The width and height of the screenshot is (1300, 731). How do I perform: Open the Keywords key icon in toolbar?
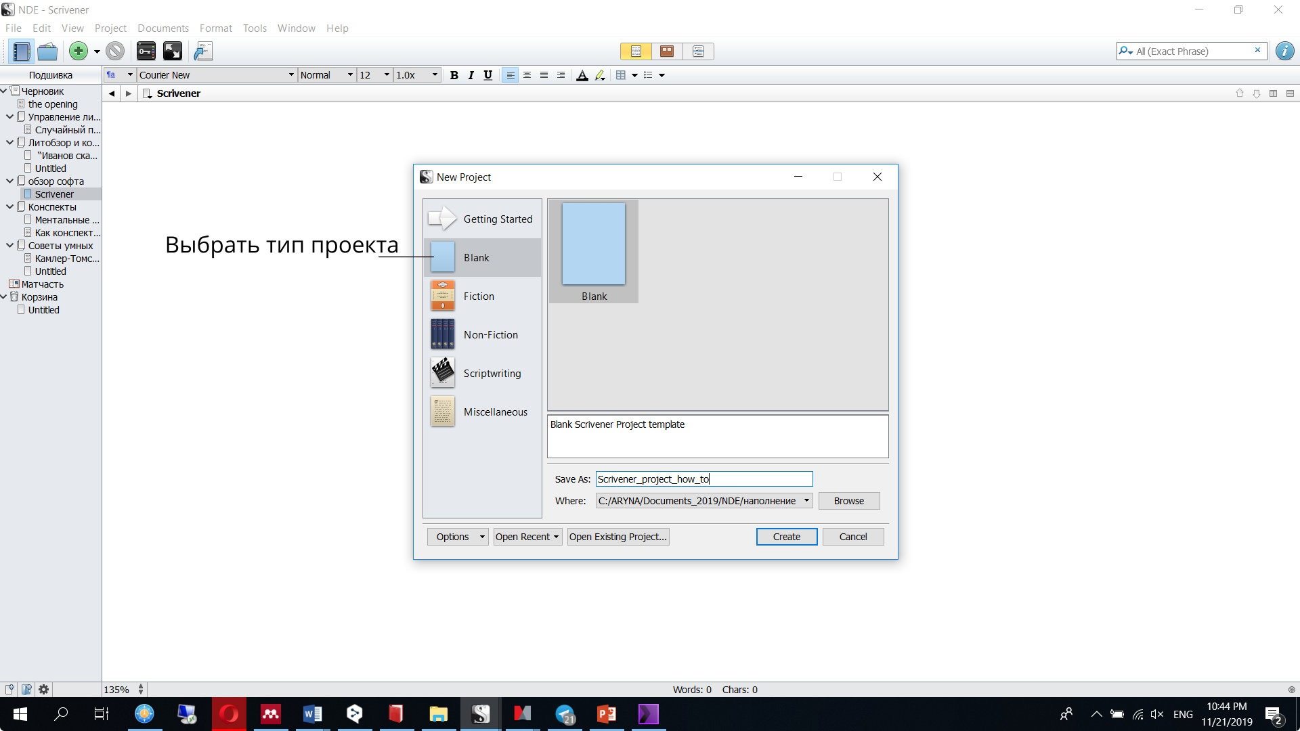146,51
